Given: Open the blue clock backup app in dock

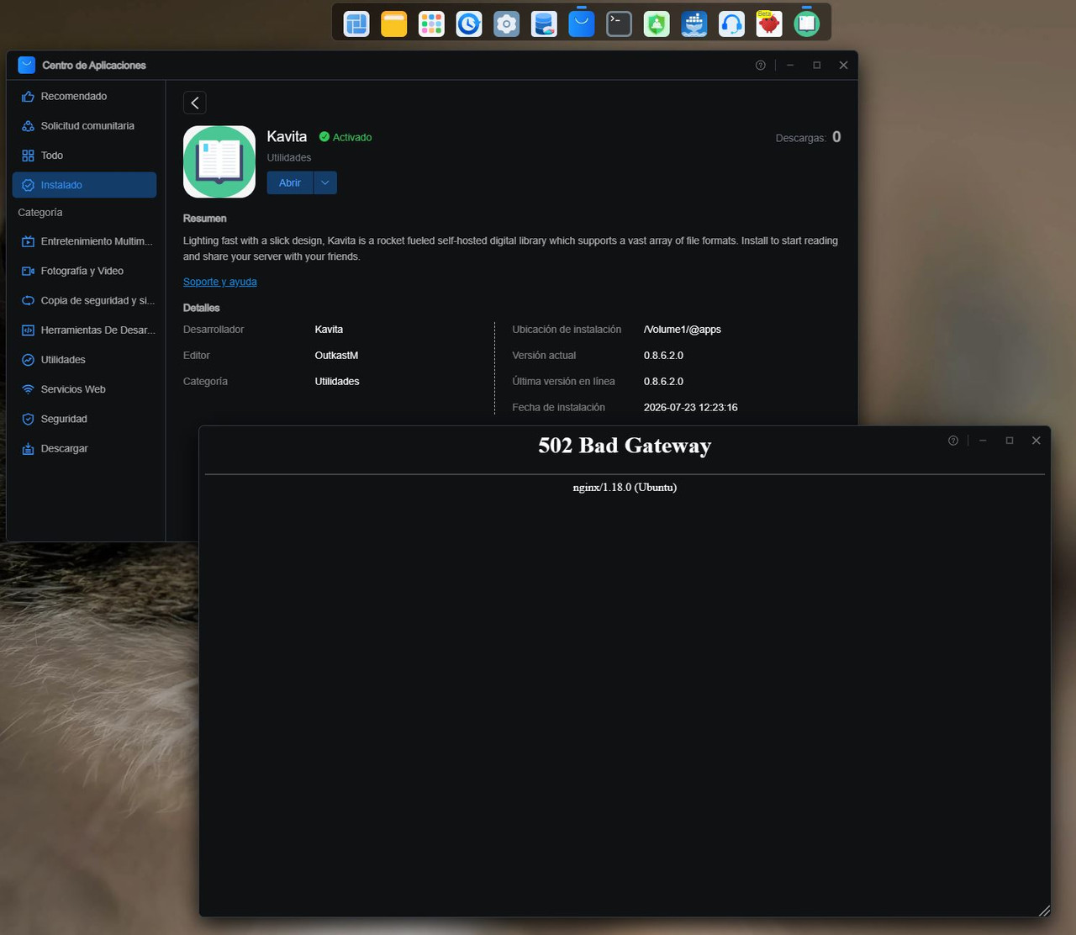Looking at the screenshot, I should coord(469,24).
